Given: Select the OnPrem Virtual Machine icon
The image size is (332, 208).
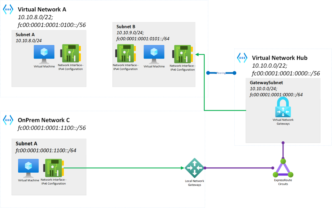Looking at the screenshot, I should [x=28, y=168].
